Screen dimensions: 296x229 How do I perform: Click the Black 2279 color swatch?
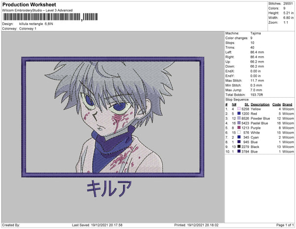(x=239, y=147)
